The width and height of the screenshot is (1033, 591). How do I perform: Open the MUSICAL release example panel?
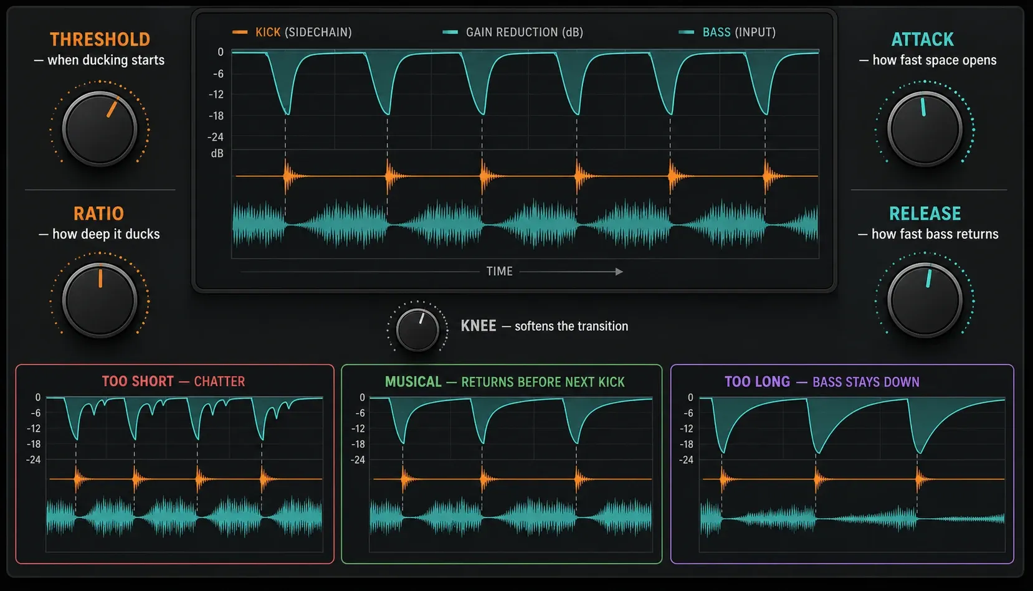click(502, 464)
